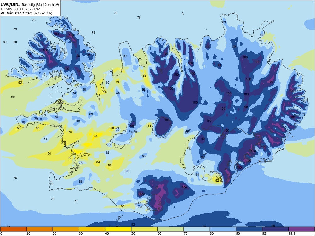Screen dimensions: 315x236
Task: Pick the medium blue 90–95 legend swatch
Action: (249, 229)
